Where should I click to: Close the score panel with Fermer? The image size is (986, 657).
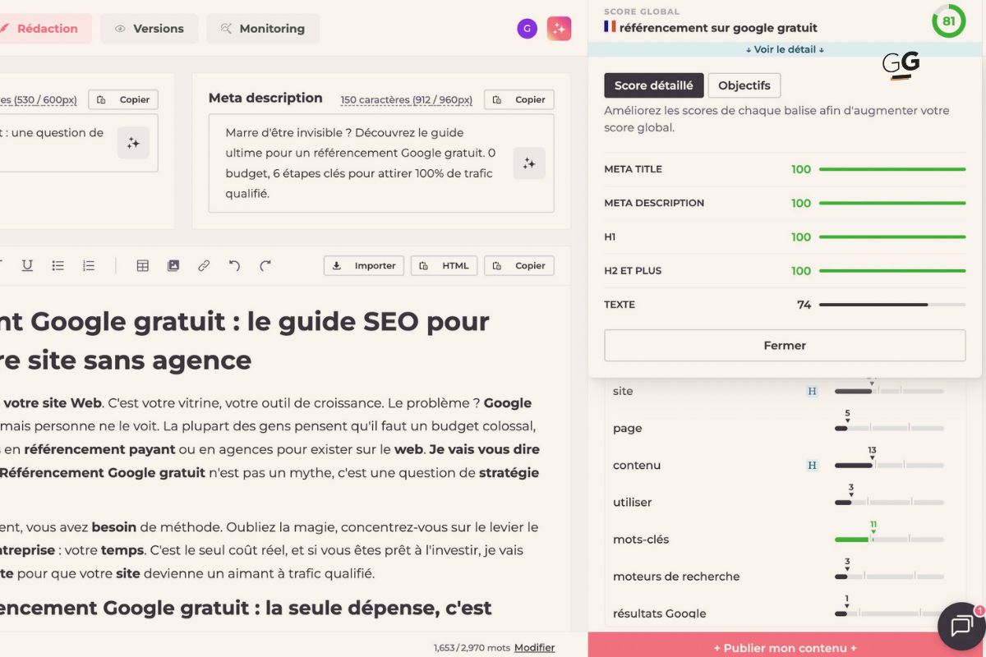(x=785, y=345)
